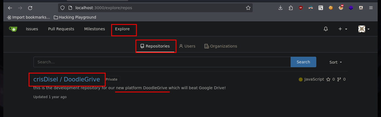Viewport: 381px width, 117px height.
Task: Reload the page with browser refresh icon
Action: pyautogui.click(x=30, y=8)
